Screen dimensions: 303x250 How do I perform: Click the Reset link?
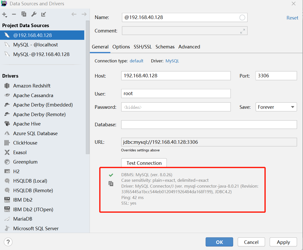pos(292,17)
